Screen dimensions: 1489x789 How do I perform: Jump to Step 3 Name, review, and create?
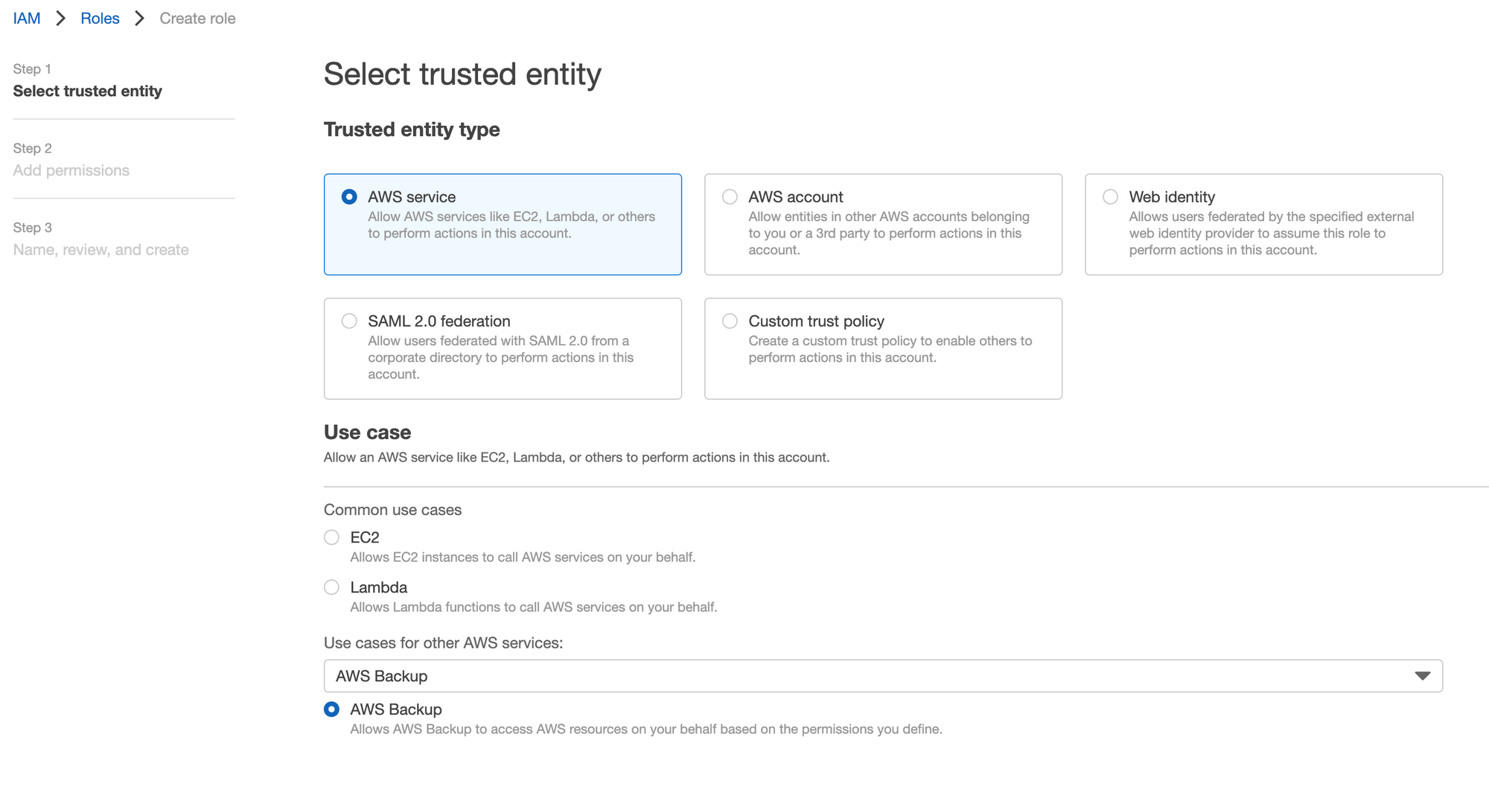pyautogui.click(x=101, y=250)
